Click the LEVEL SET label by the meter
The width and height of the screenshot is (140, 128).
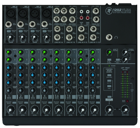tap(132, 90)
